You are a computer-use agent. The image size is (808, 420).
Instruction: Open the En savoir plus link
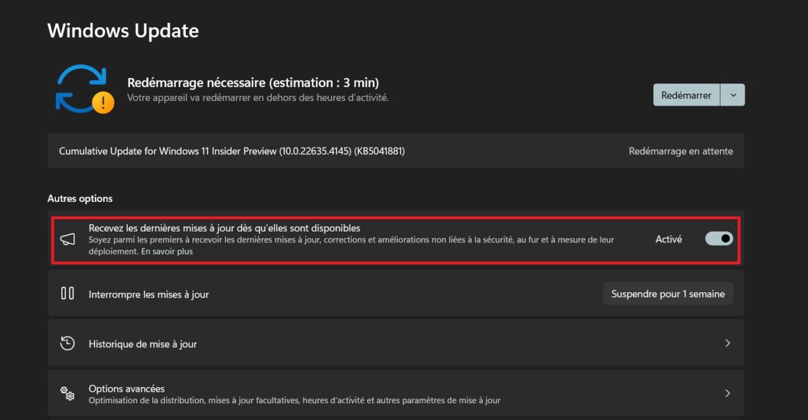coord(166,252)
